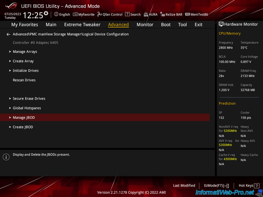Click the Prediction section heading

pyautogui.click(x=227, y=103)
